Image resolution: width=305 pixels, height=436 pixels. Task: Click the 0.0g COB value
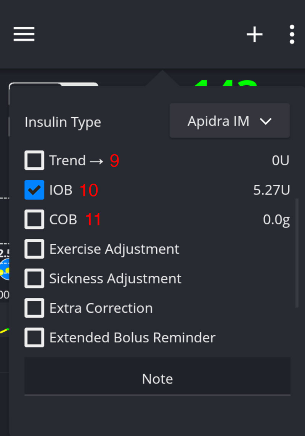tap(276, 220)
